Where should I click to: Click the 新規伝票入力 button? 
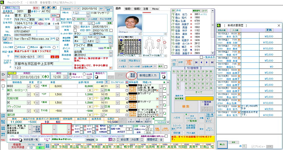pyautogui.click(x=148, y=75)
